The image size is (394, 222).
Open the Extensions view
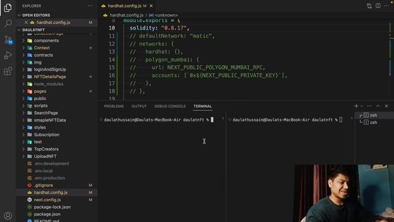coord(8,71)
